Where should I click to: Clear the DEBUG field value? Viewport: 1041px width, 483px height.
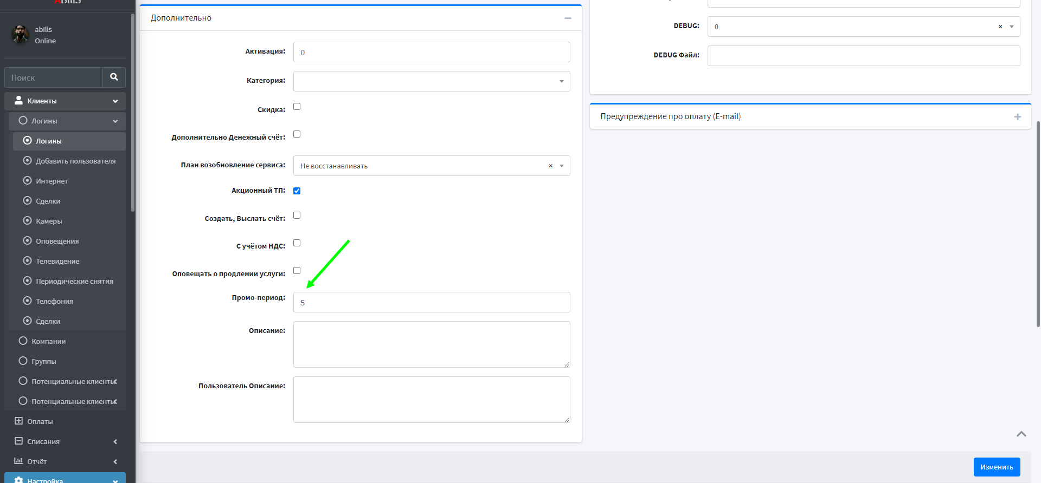click(x=1000, y=27)
